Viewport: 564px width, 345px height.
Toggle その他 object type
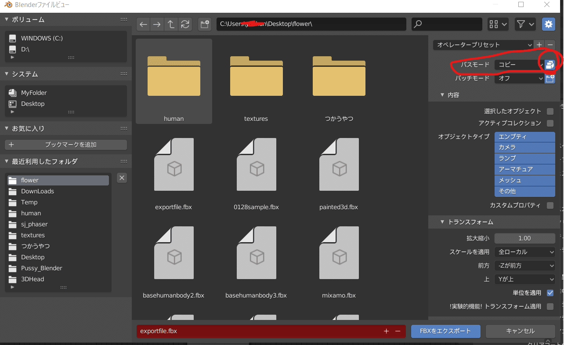point(525,191)
